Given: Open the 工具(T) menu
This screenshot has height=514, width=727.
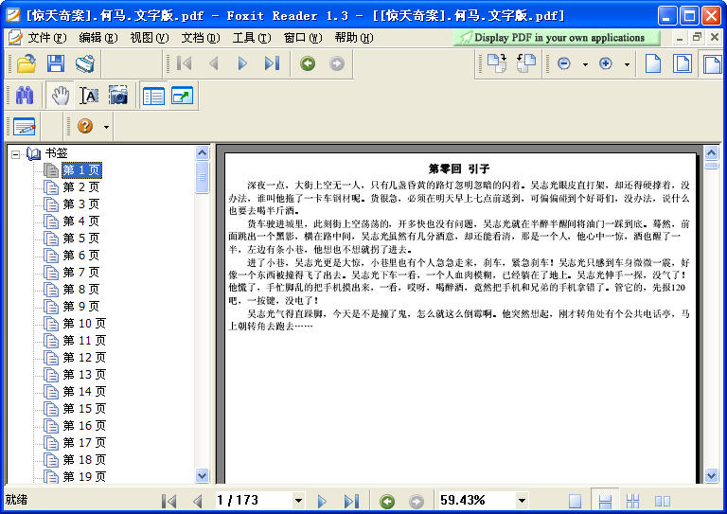Looking at the screenshot, I should tap(252, 38).
